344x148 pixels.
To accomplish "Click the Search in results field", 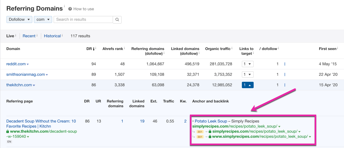I will coord(83,19).
